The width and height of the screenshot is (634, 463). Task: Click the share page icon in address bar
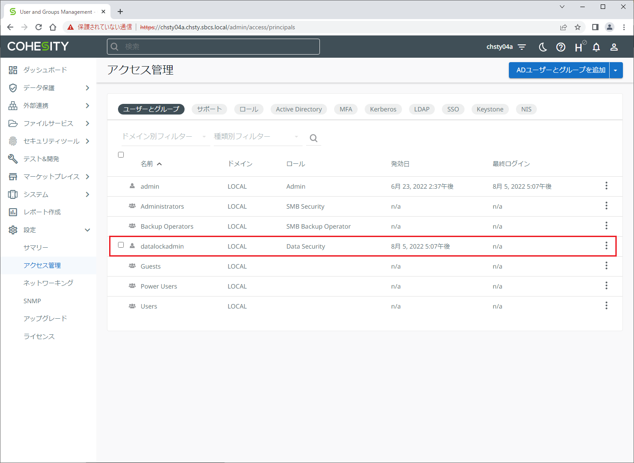pyautogui.click(x=563, y=27)
